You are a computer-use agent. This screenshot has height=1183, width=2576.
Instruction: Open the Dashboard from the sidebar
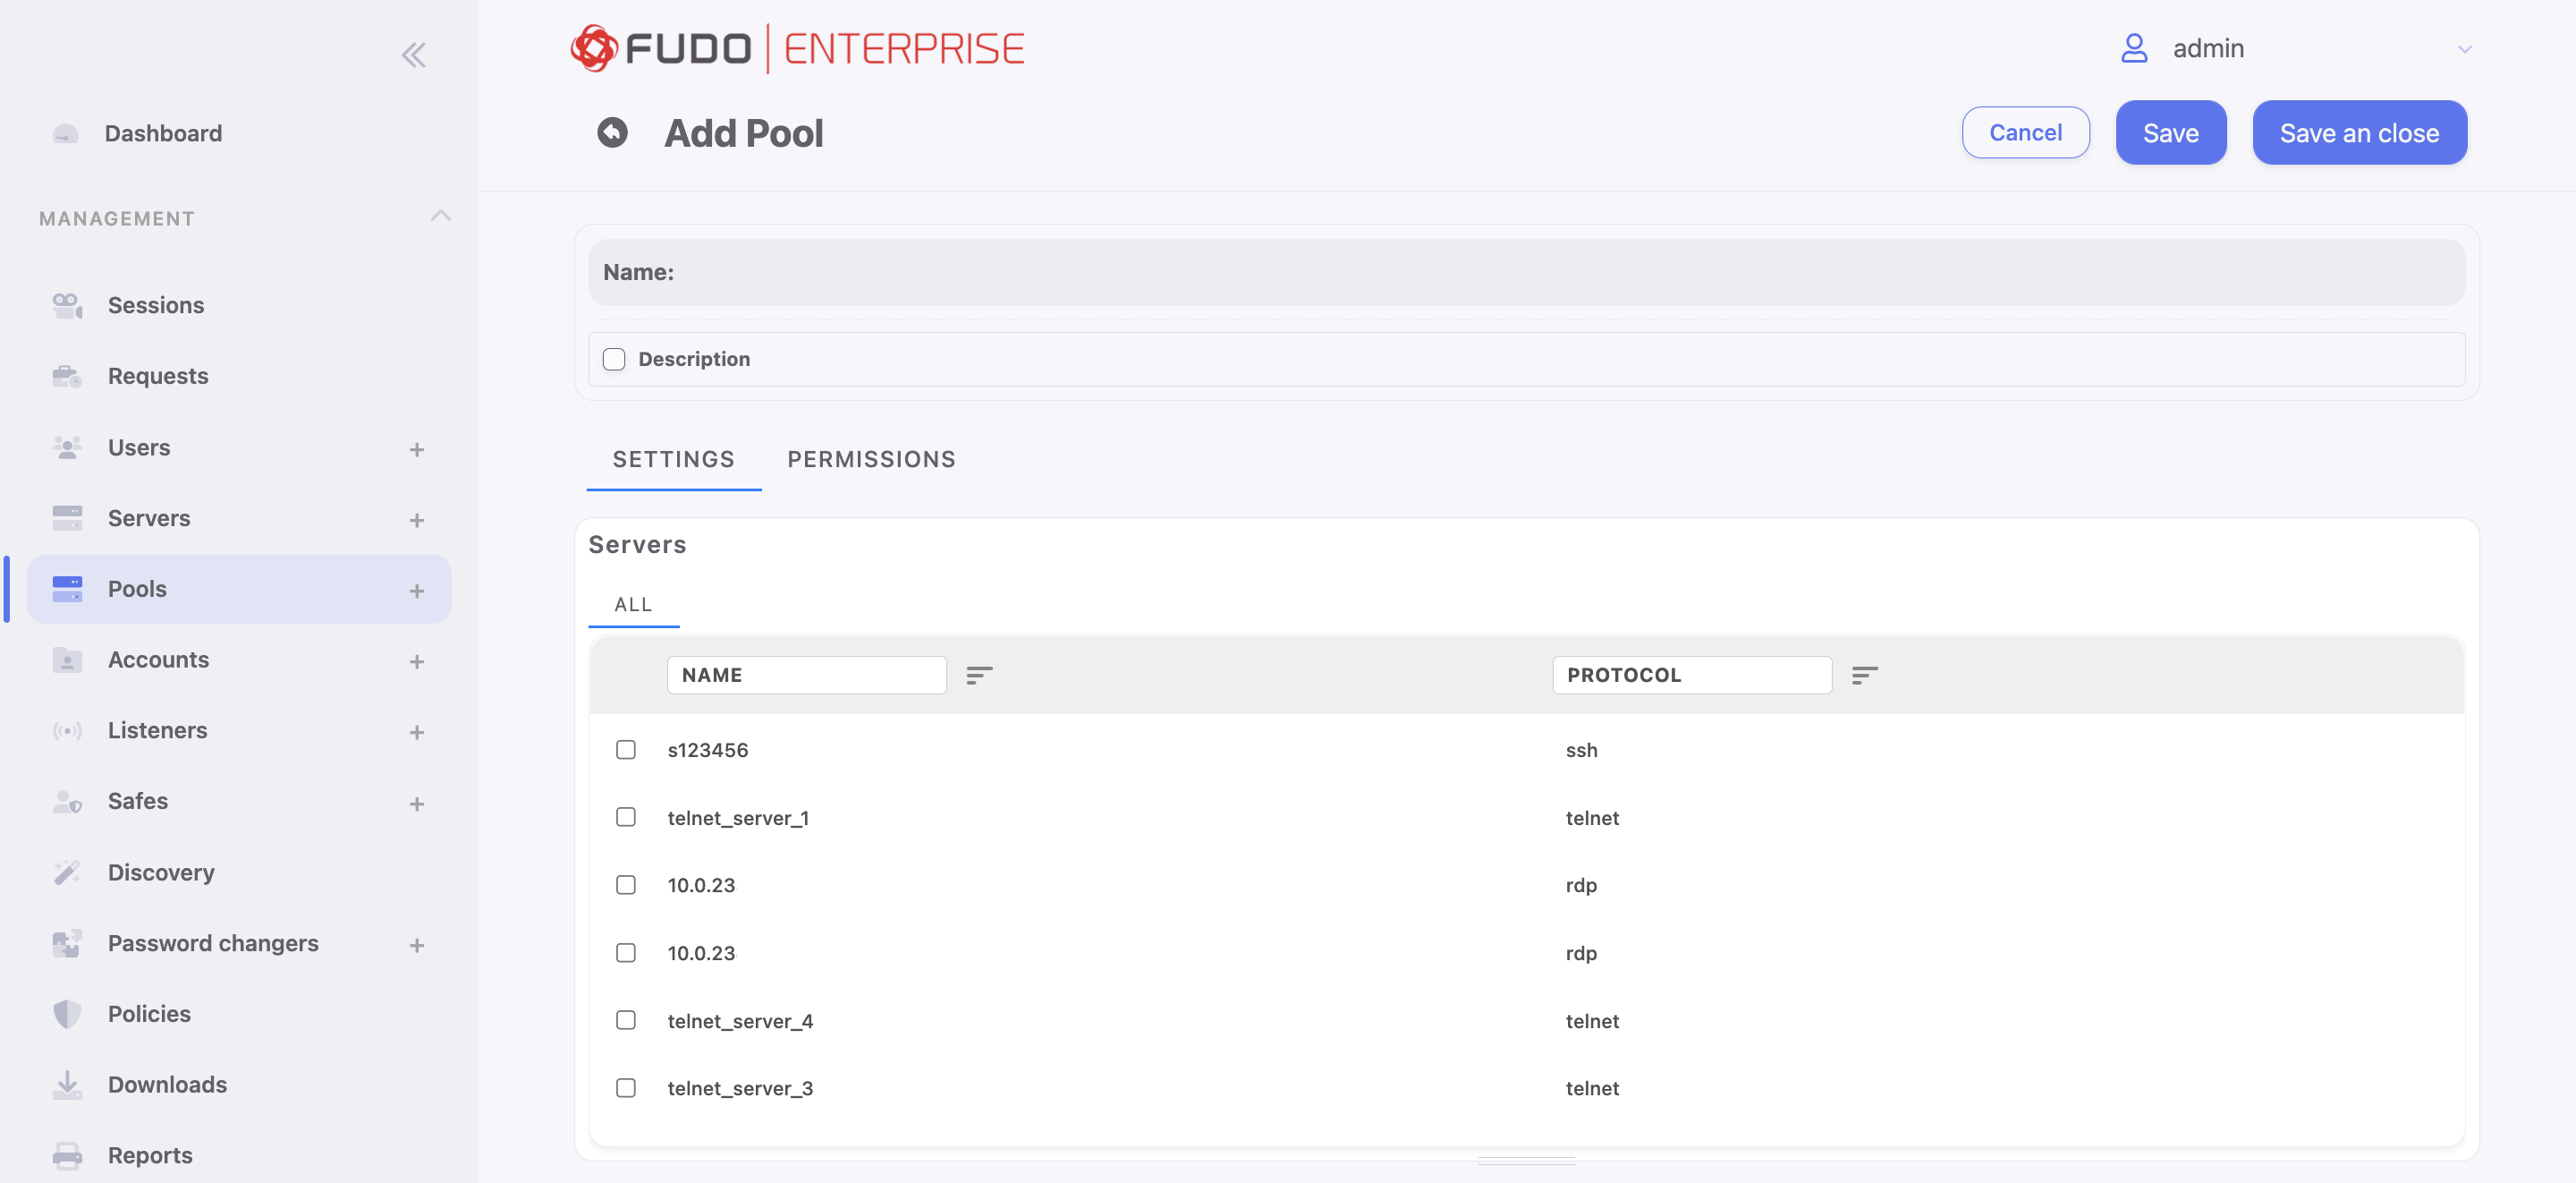click(x=65, y=133)
